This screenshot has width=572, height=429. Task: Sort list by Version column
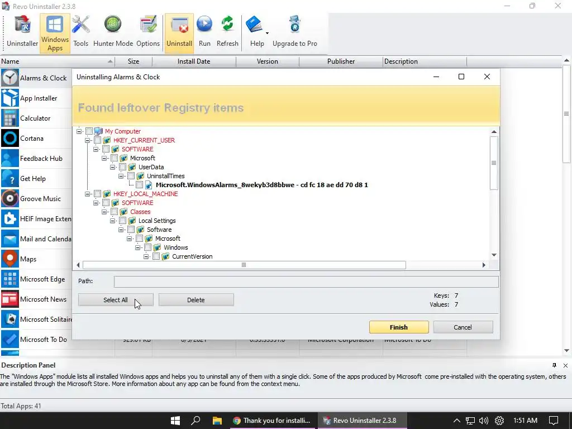[x=268, y=61]
